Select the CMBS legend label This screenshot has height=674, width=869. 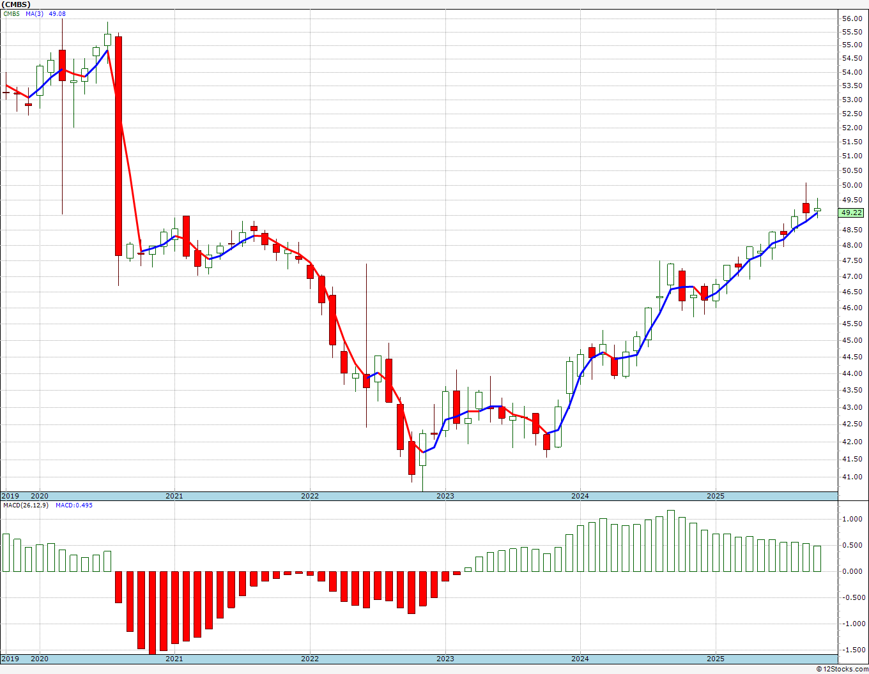tap(12, 13)
